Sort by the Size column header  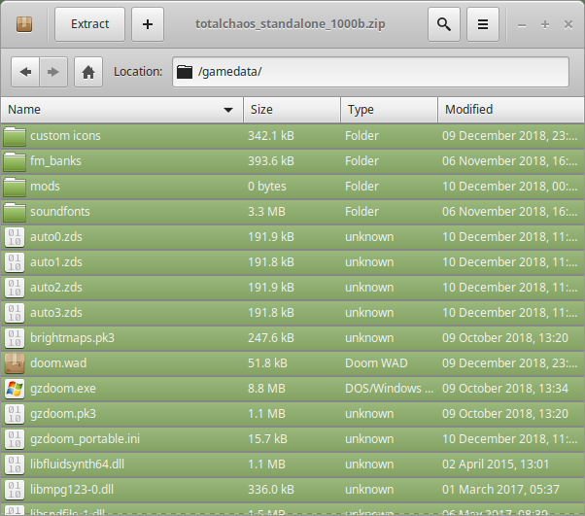click(x=292, y=110)
